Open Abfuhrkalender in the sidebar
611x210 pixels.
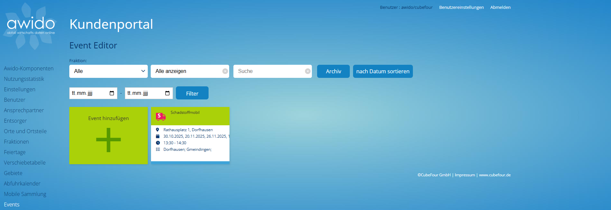point(22,184)
